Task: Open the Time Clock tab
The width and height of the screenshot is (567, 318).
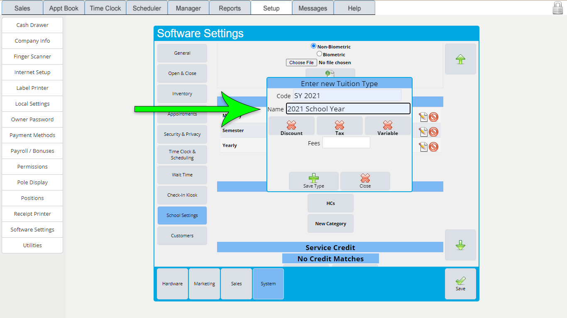Action: tap(105, 8)
